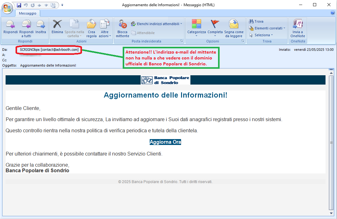Go to previous item arrow icon
337x219 pixels.
pyautogui.click(x=39, y=5)
